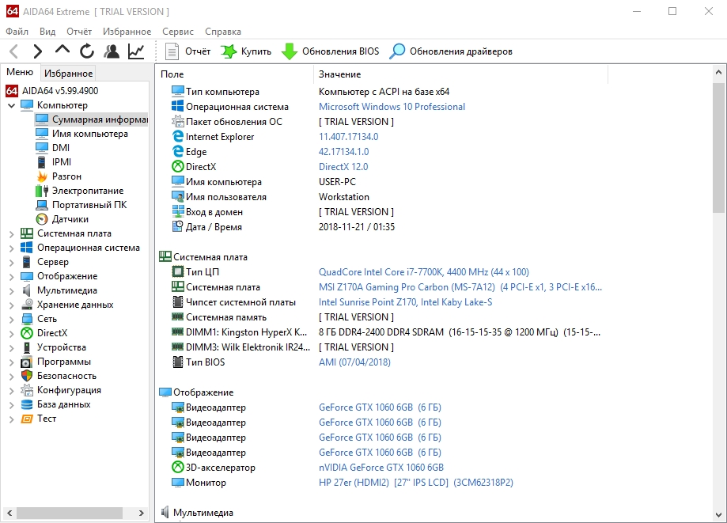
Task: Click the Поле column header
Action: click(x=235, y=74)
